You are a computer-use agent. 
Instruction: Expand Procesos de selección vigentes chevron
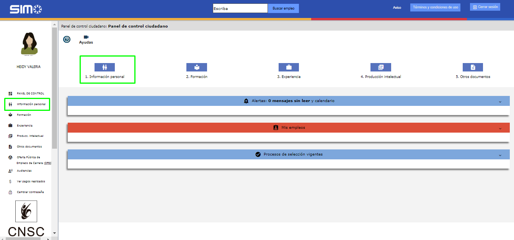500,155
